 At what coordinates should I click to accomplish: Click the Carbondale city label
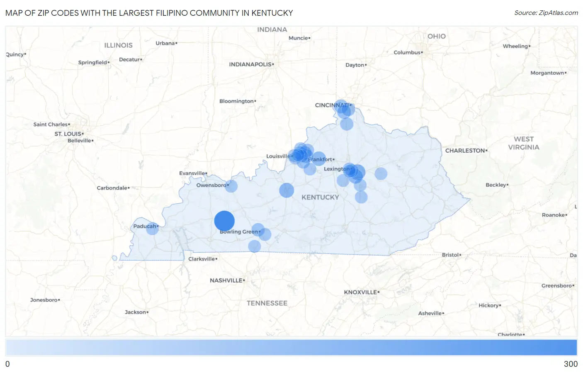coord(113,188)
